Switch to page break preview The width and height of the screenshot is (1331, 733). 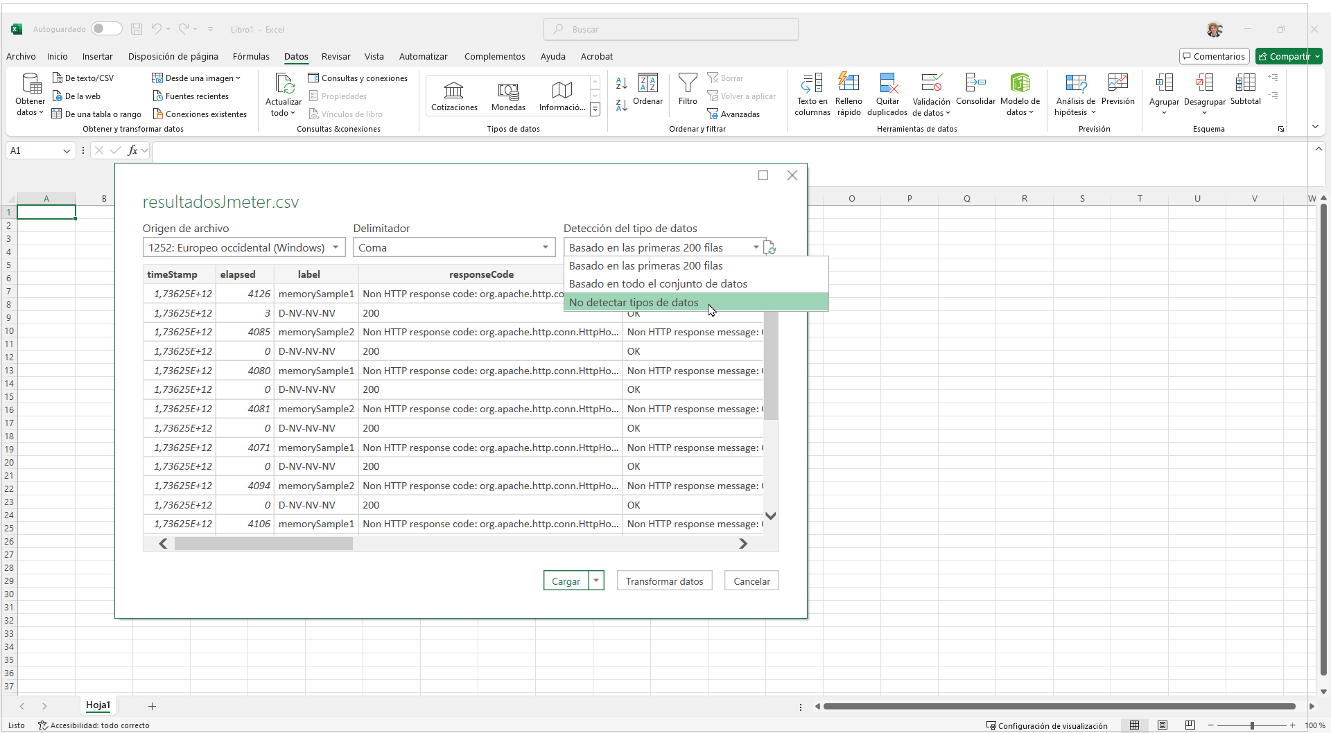pos(1190,725)
